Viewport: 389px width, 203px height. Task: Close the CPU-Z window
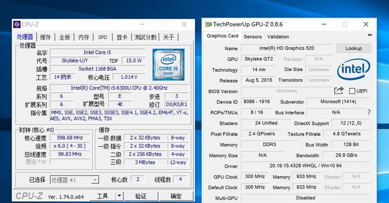(184, 24)
